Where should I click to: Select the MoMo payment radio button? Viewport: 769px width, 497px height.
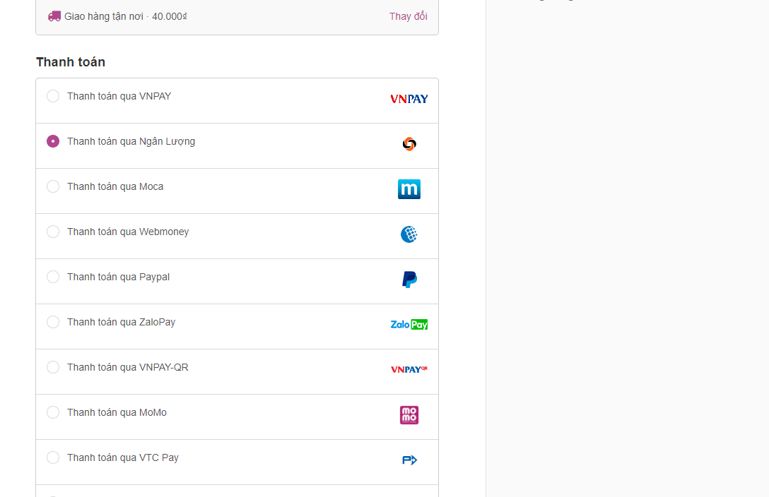point(53,412)
